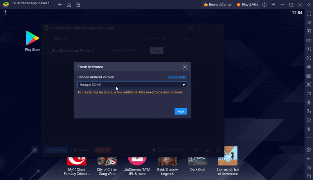This screenshot has height=180, width=313.
Task: Open the media folder icon
Action: (309, 93)
